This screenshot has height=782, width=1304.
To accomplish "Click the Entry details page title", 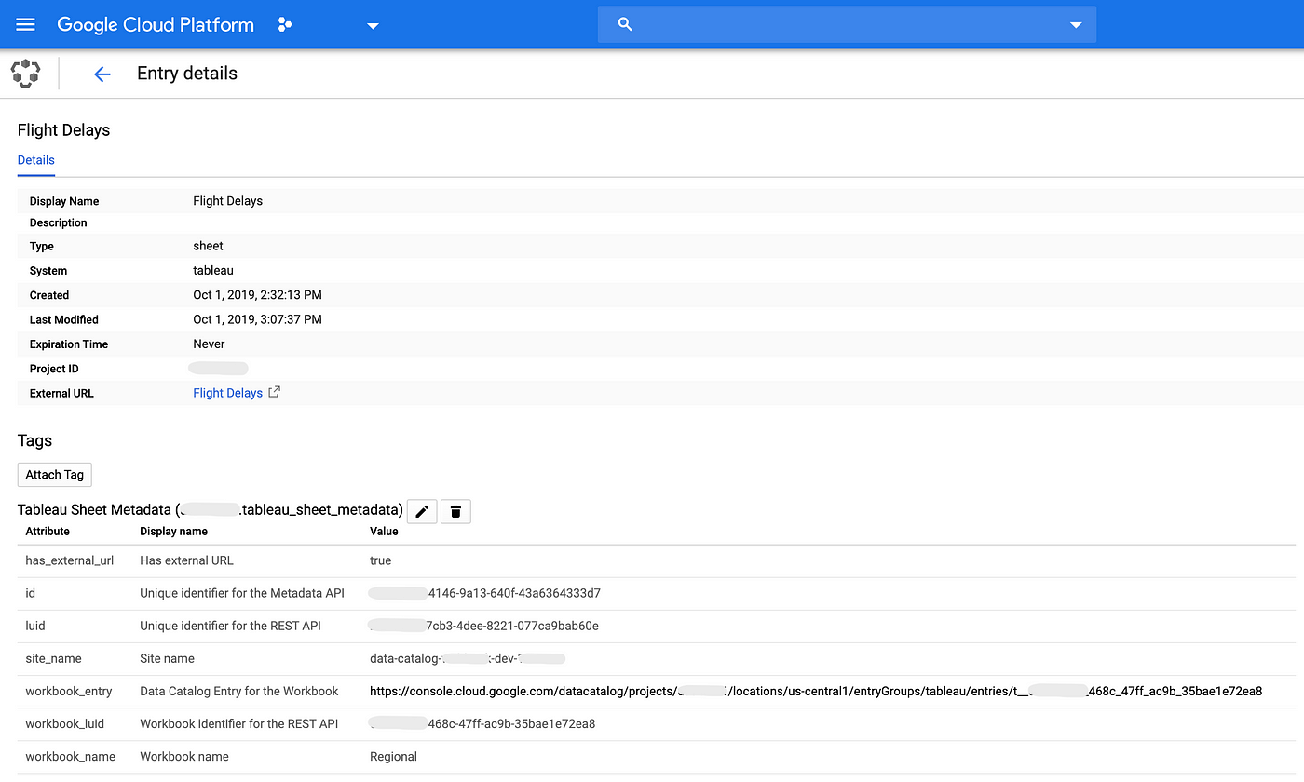I will (x=187, y=74).
